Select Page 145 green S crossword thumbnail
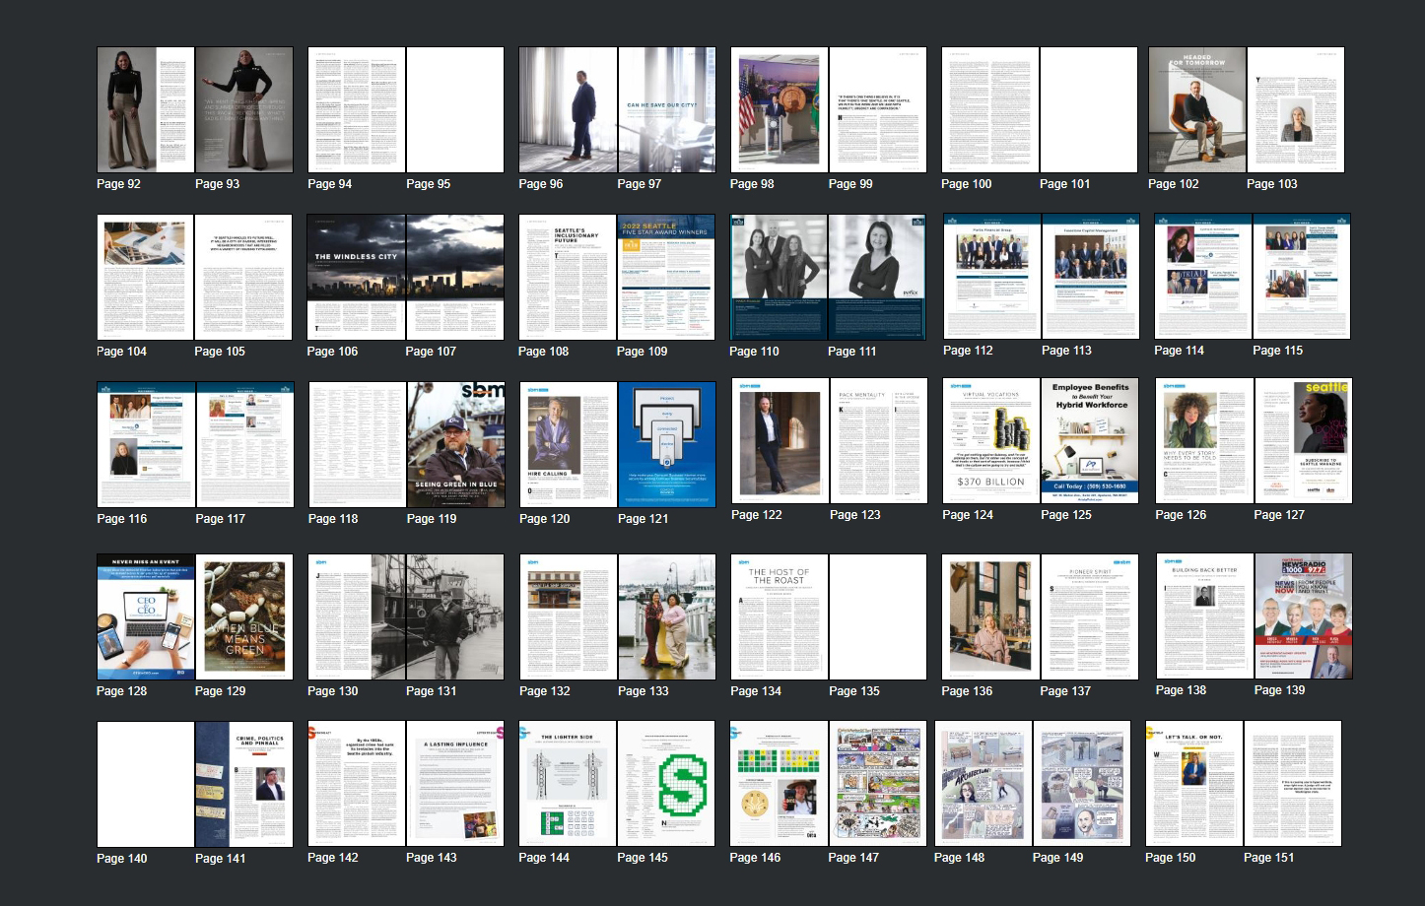The width and height of the screenshot is (1425, 906). click(666, 784)
